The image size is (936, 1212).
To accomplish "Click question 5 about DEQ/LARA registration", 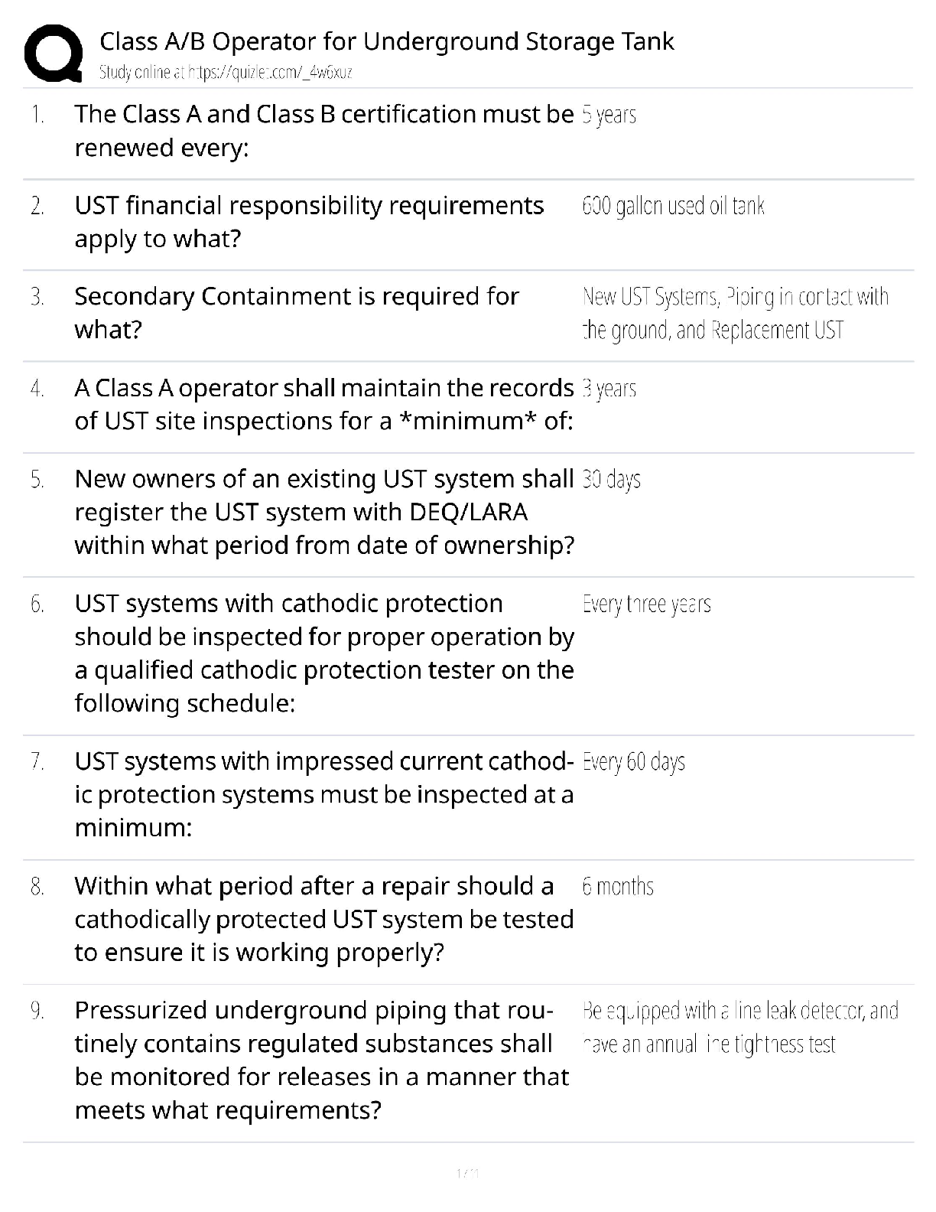I will [x=323, y=512].
